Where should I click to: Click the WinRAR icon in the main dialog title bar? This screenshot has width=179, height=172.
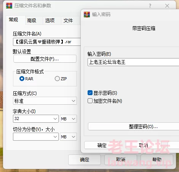click(x=9, y=6)
